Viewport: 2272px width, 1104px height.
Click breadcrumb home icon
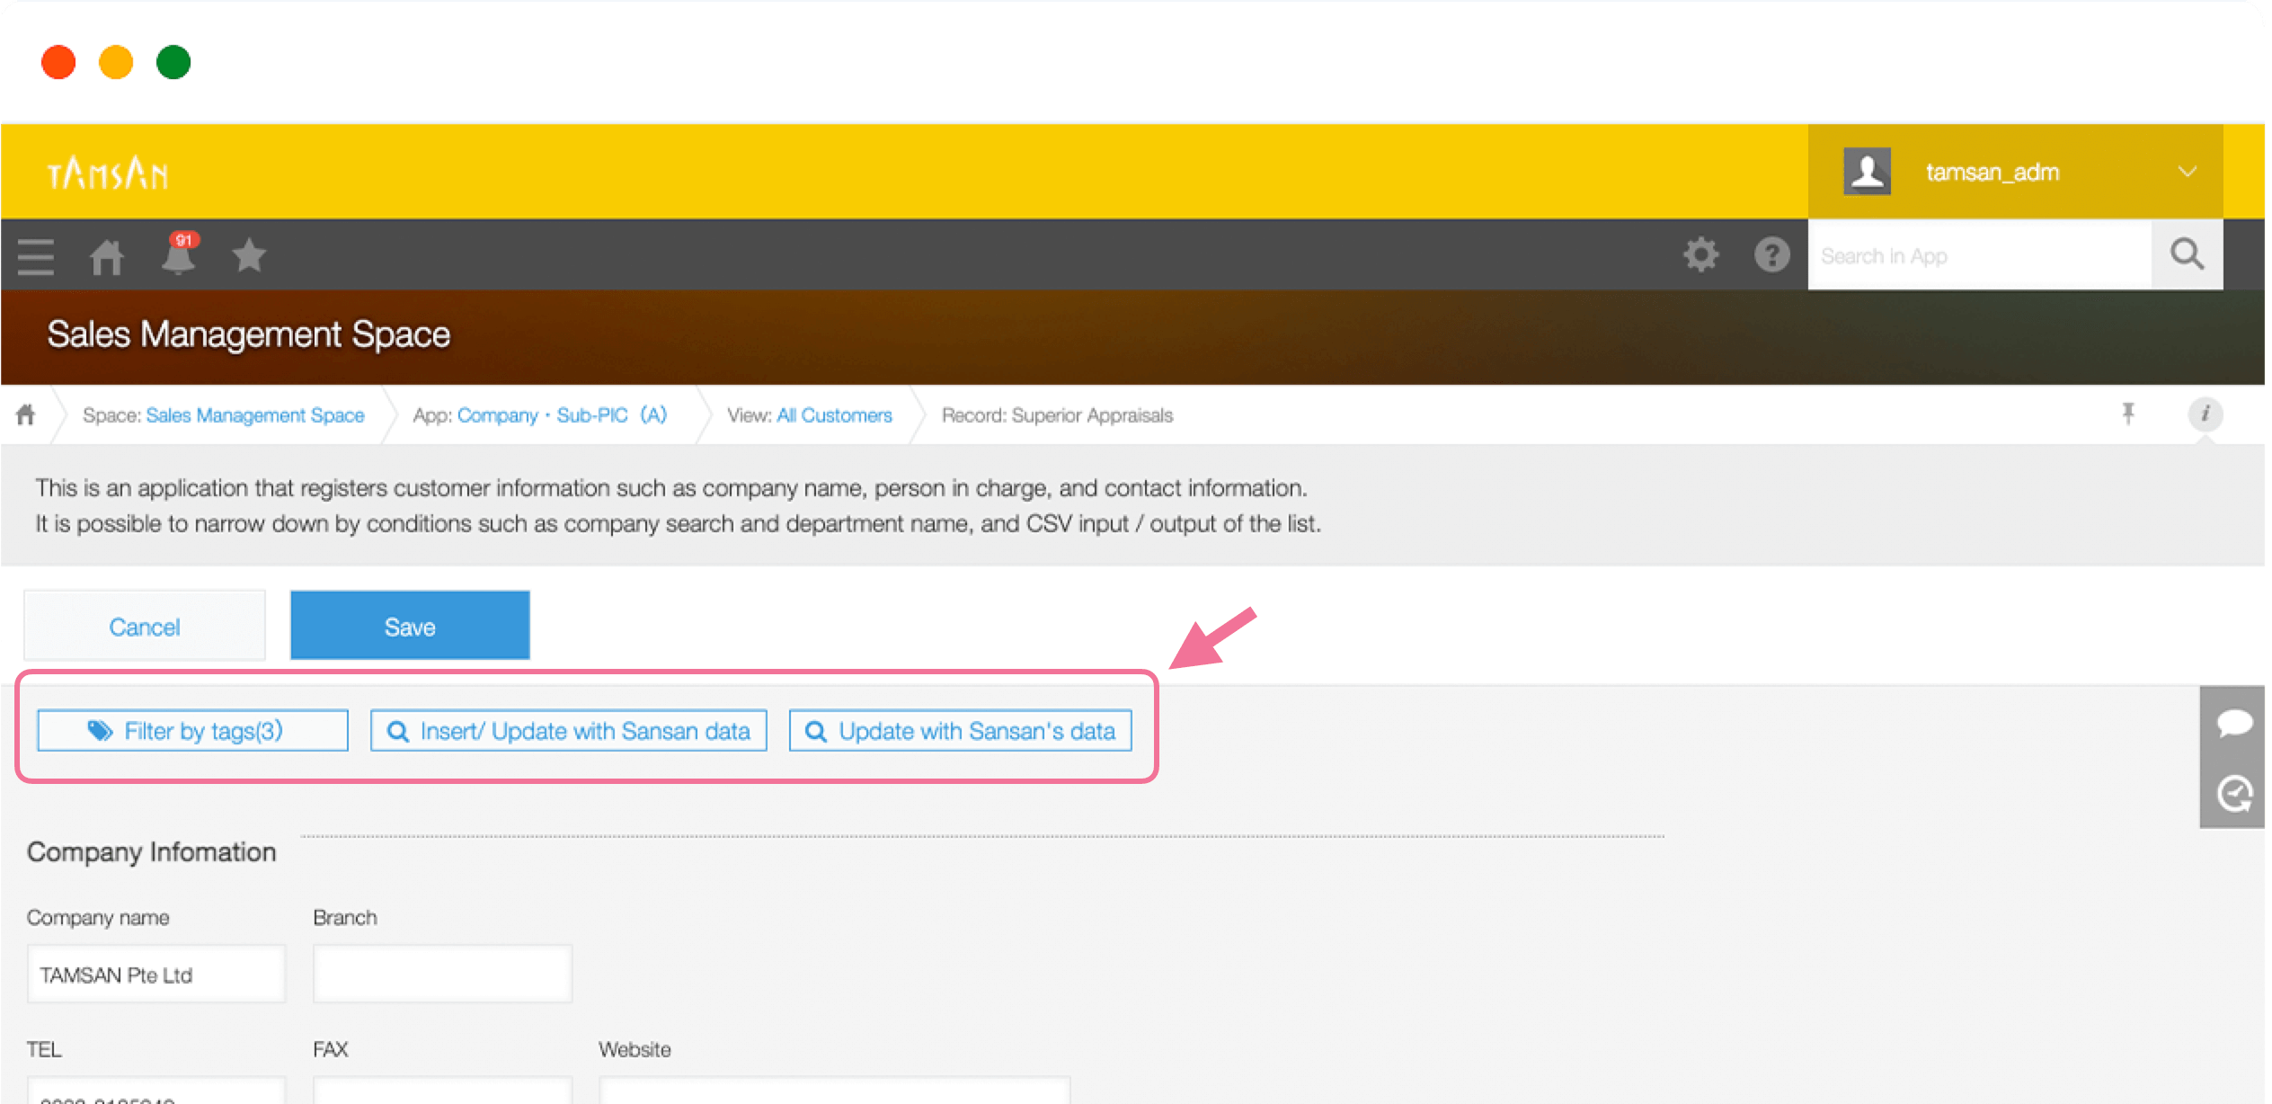(x=26, y=414)
